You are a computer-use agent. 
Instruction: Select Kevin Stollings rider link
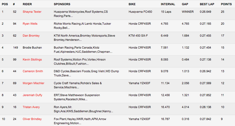point(32,59)
